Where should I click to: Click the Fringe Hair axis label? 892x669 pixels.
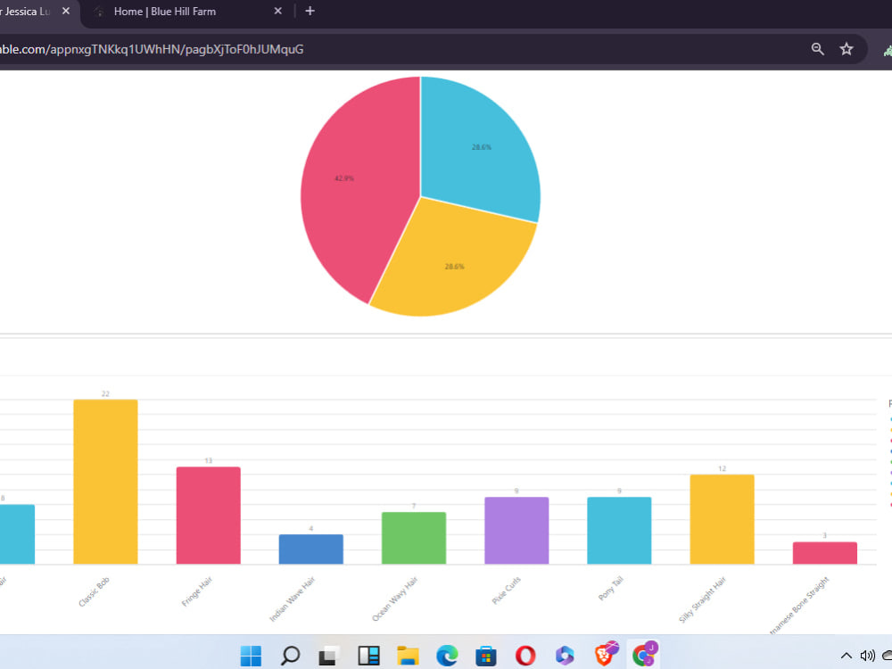coord(197,591)
